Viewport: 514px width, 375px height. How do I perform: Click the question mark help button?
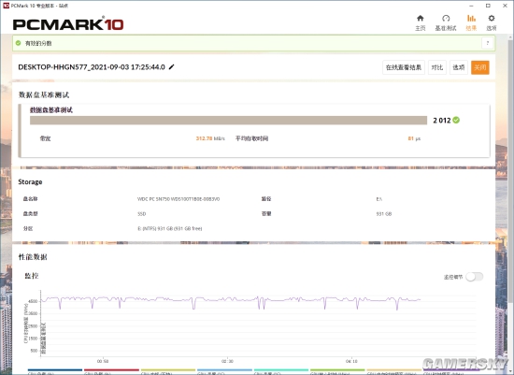(488, 43)
